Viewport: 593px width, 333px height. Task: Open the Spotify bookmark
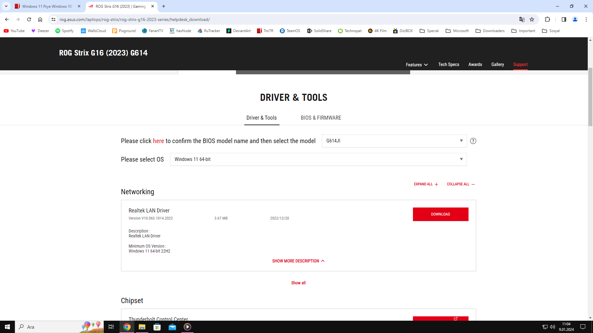click(64, 31)
